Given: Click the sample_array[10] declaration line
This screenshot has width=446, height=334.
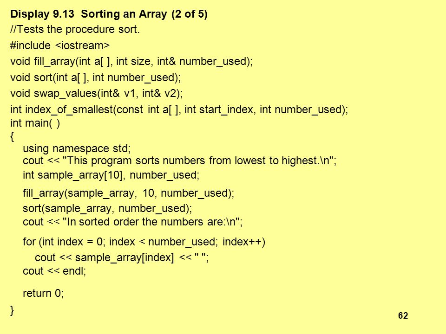Looking at the screenshot, I should tap(111, 175).
